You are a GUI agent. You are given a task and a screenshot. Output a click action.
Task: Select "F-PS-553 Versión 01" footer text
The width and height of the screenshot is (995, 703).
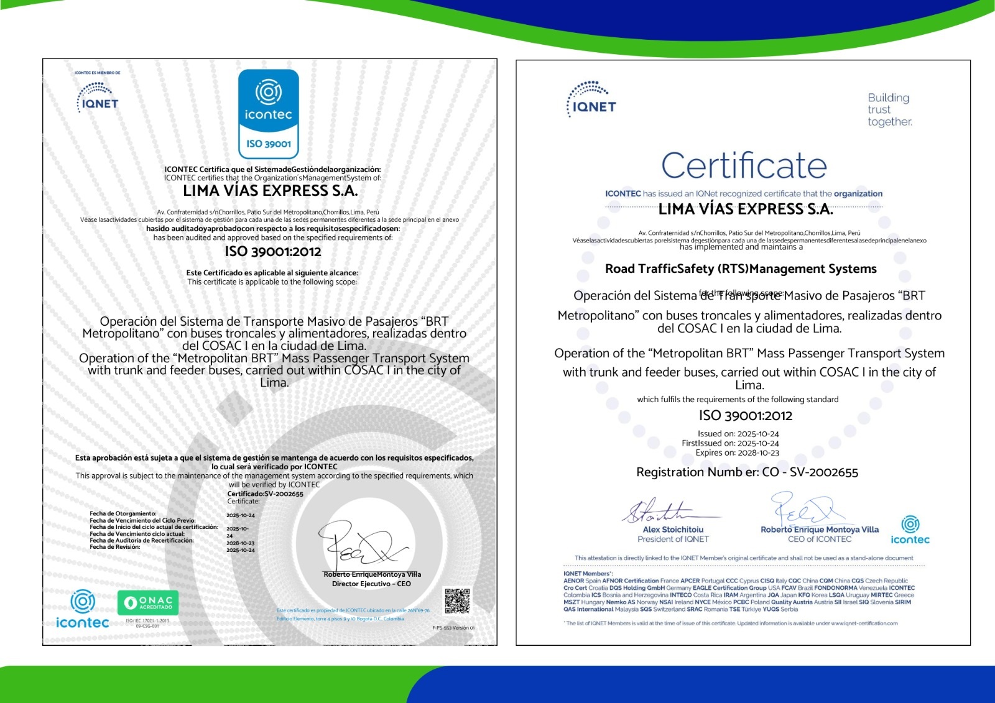coord(453,628)
